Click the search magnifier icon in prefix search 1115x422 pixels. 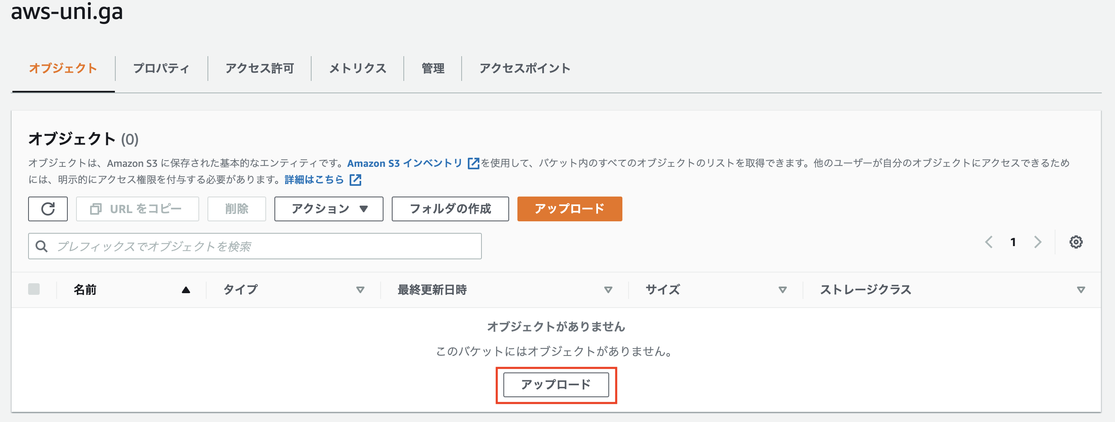pos(43,246)
